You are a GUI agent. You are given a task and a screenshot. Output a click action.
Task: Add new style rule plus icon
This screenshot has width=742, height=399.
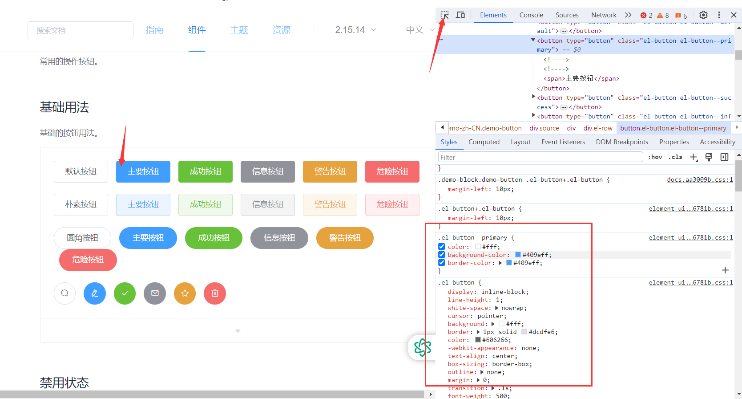point(694,157)
